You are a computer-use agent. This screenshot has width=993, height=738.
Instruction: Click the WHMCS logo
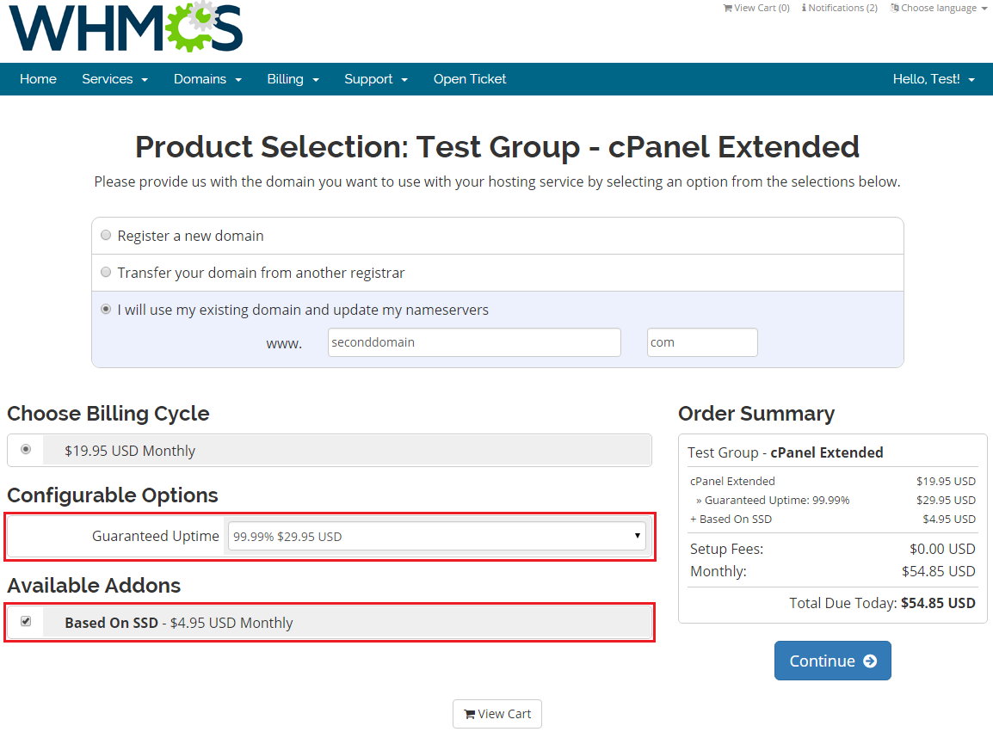coord(126,27)
